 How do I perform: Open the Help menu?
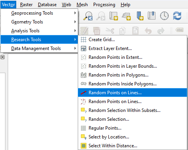click(x=125, y=5)
